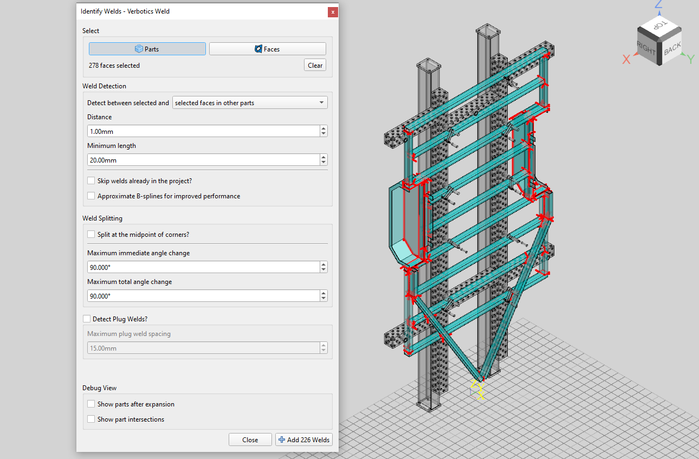The image size is (699, 459).
Task: Click the red X close button in the title bar
Action: (x=332, y=11)
